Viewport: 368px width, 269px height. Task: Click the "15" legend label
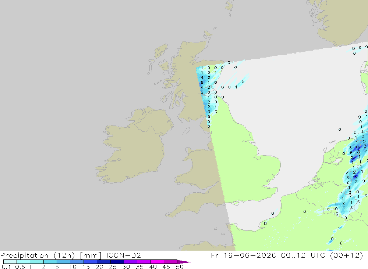click(86, 267)
